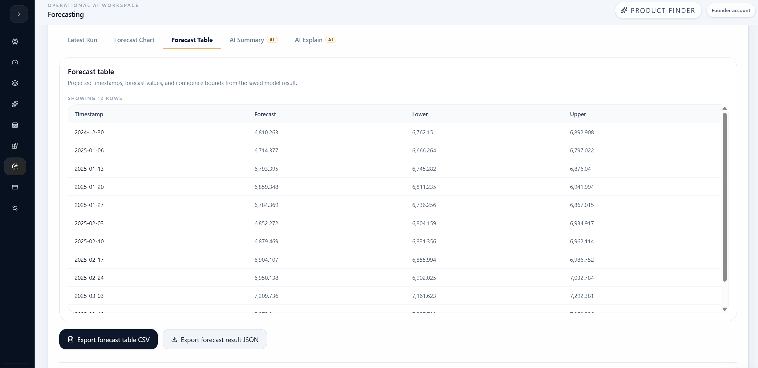Click the Forecast table heading
Screen dimensions: 758x368
coord(91,71)
